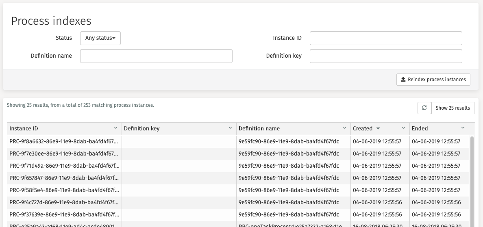Focus the Definition name filter field
483x227 pixels.
(156, 56)
